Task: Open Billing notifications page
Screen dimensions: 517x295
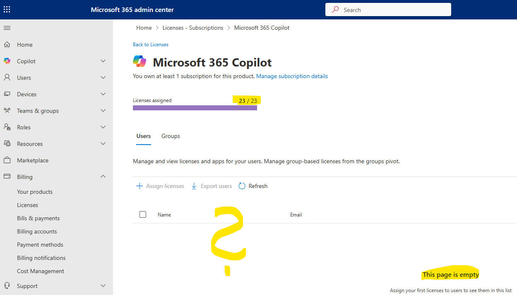Action: [41, 258]
